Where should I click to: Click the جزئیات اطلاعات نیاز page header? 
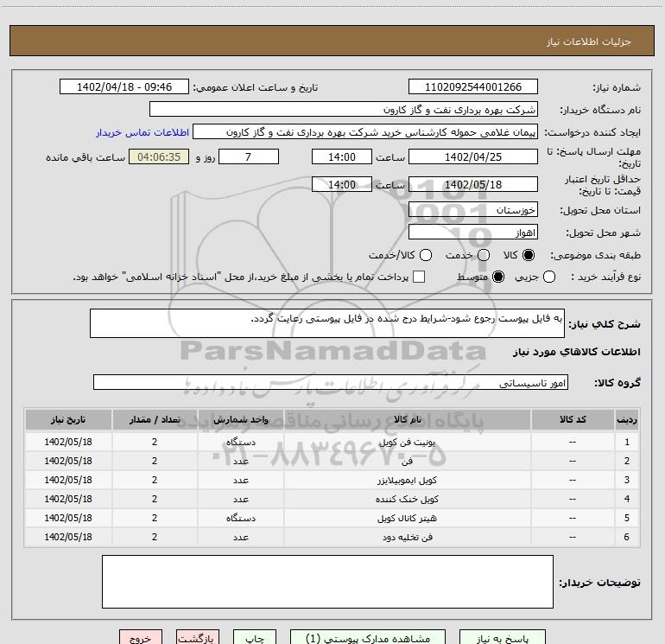pyautogui.click(x=589, y=41)
